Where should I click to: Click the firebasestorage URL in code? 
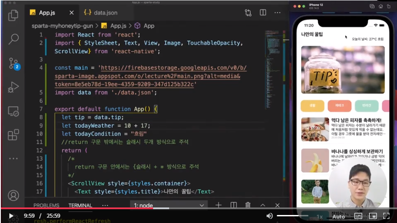150,76
